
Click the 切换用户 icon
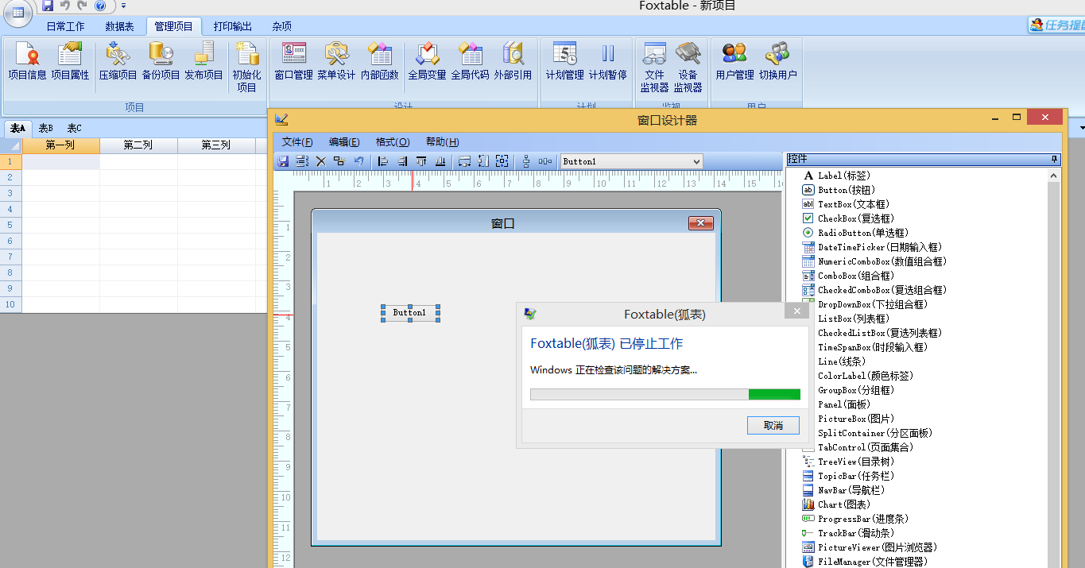(x=777, y=60)
